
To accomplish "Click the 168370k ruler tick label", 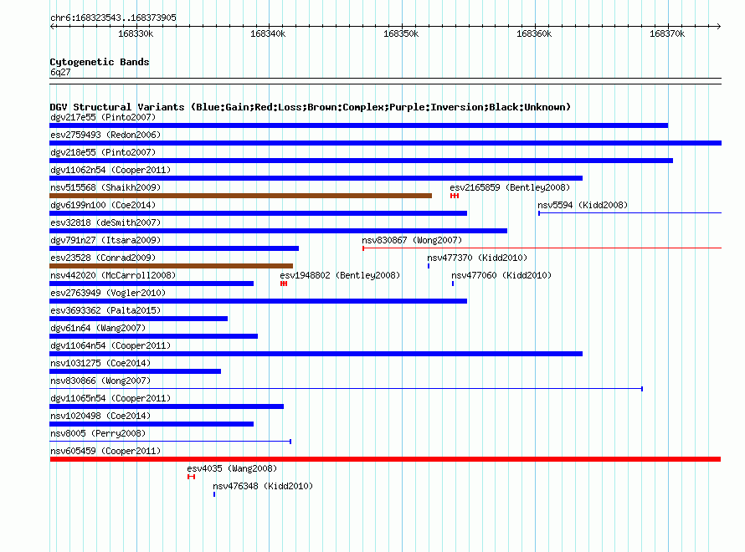I will [x=667, y=33].
